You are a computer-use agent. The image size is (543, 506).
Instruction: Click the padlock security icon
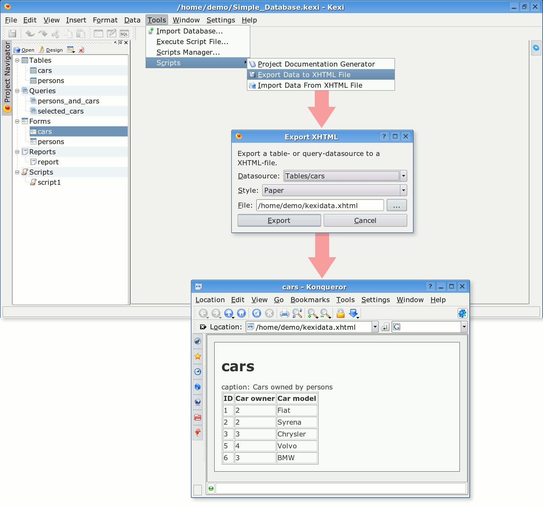tap(340, 313)
